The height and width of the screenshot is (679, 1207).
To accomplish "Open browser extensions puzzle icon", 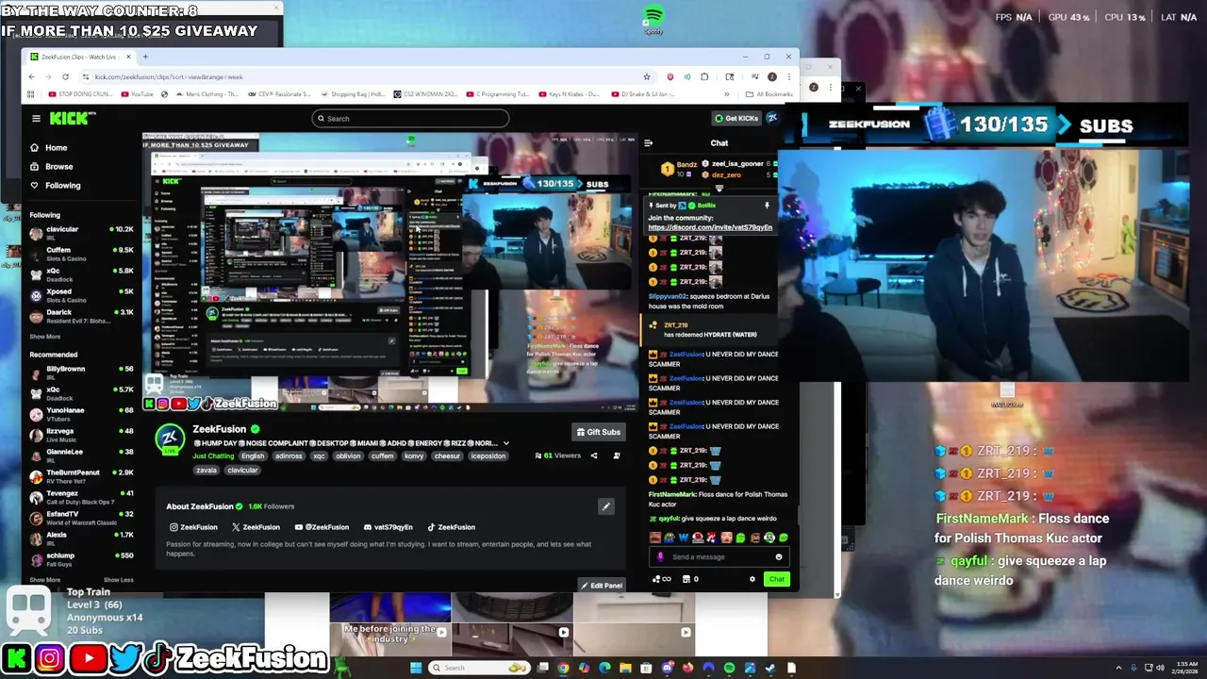I will (704, 76).
